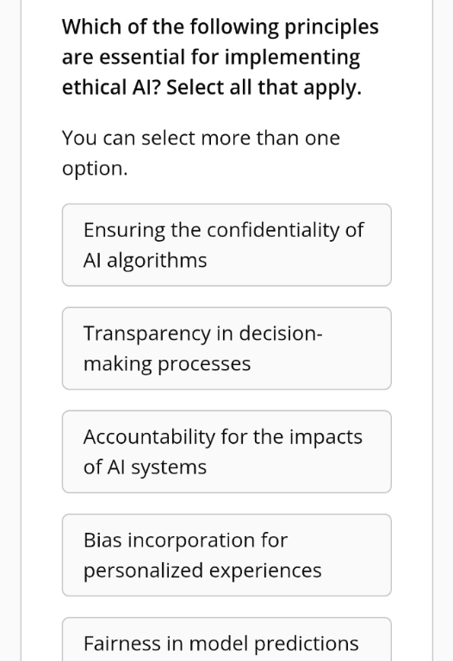Click 'Which of the following principles' heading line
453x661 pixels.
click(220, 27)
